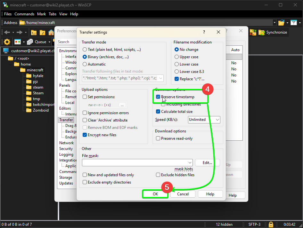Open the address bar history dropdown
Viewport: 303px width, 228px height.
click(274, 22)
